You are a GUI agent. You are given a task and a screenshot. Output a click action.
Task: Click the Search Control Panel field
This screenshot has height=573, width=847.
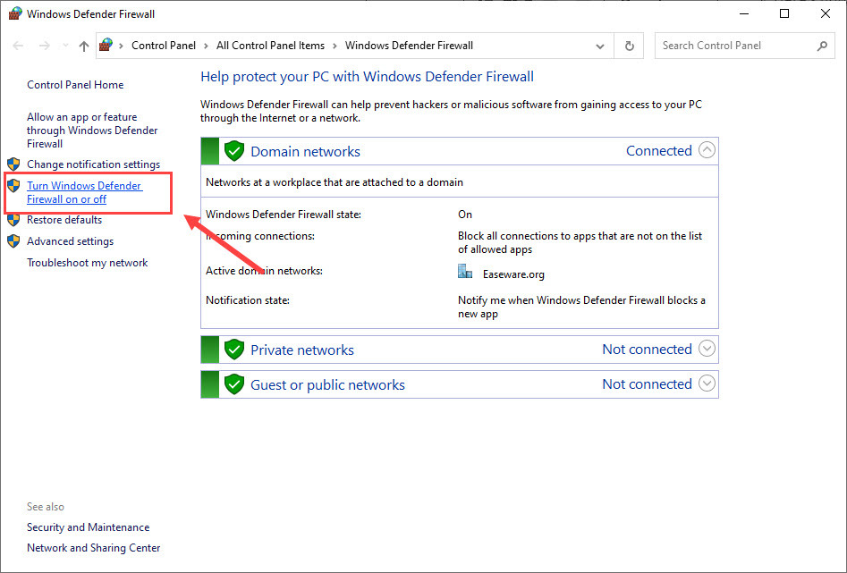[x=736, y=46]
